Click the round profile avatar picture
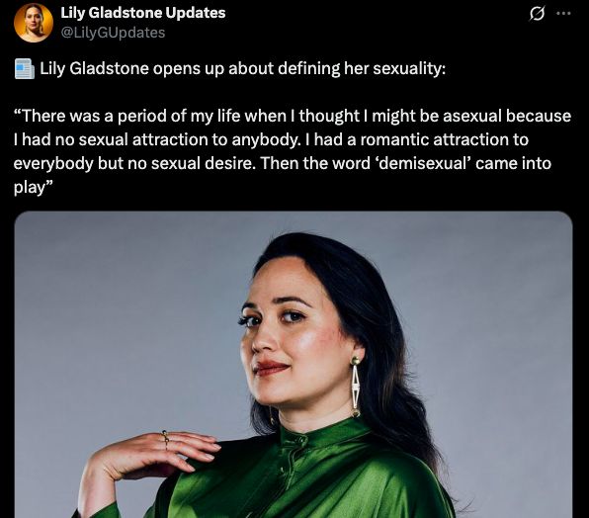The width and height of the screenshot is (589, 518). [x=34, y=23]
